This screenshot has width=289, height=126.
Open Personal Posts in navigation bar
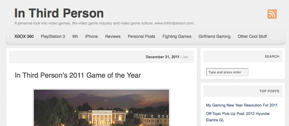tap(141, 36)
